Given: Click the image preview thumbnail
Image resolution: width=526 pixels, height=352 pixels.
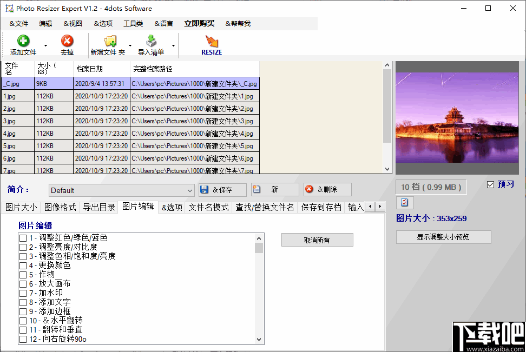Looking at the screenshot, I should tap(457, 118).
